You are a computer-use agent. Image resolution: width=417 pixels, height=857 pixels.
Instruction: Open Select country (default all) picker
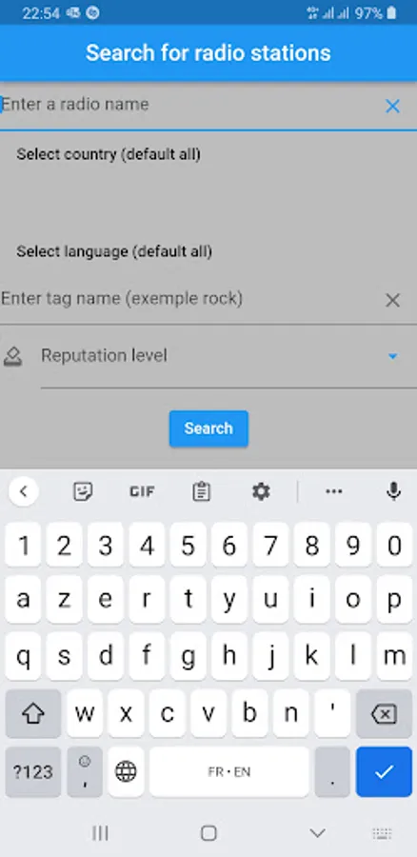click(109, 154)
